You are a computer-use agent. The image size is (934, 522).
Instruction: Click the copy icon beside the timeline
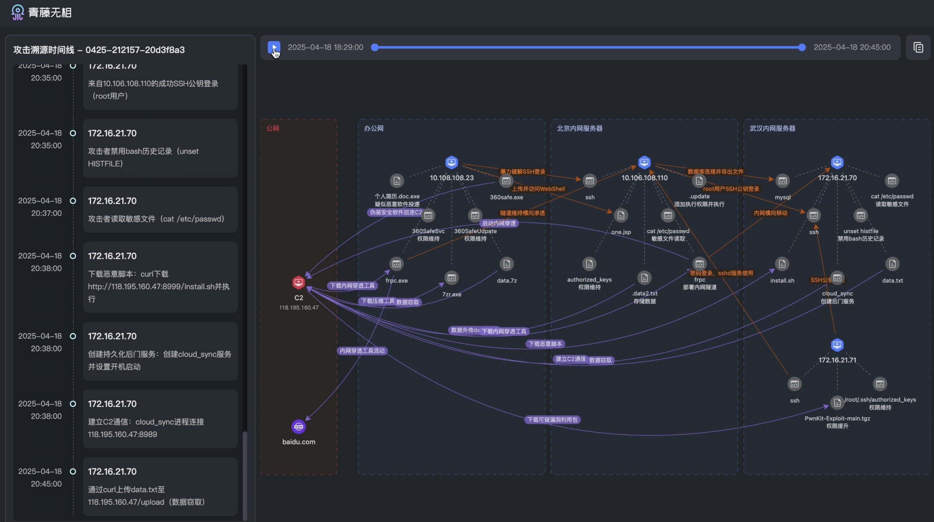[918, 47]
